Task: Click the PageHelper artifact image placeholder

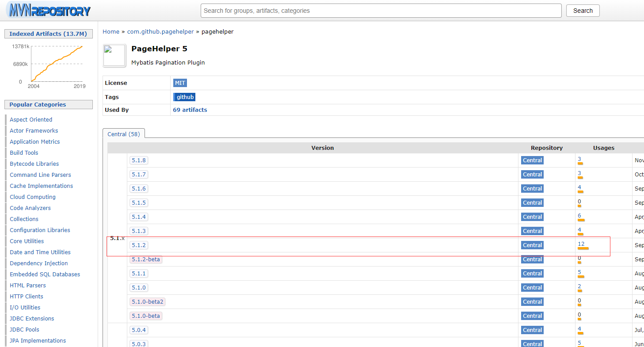Action: tap(114, 55)
